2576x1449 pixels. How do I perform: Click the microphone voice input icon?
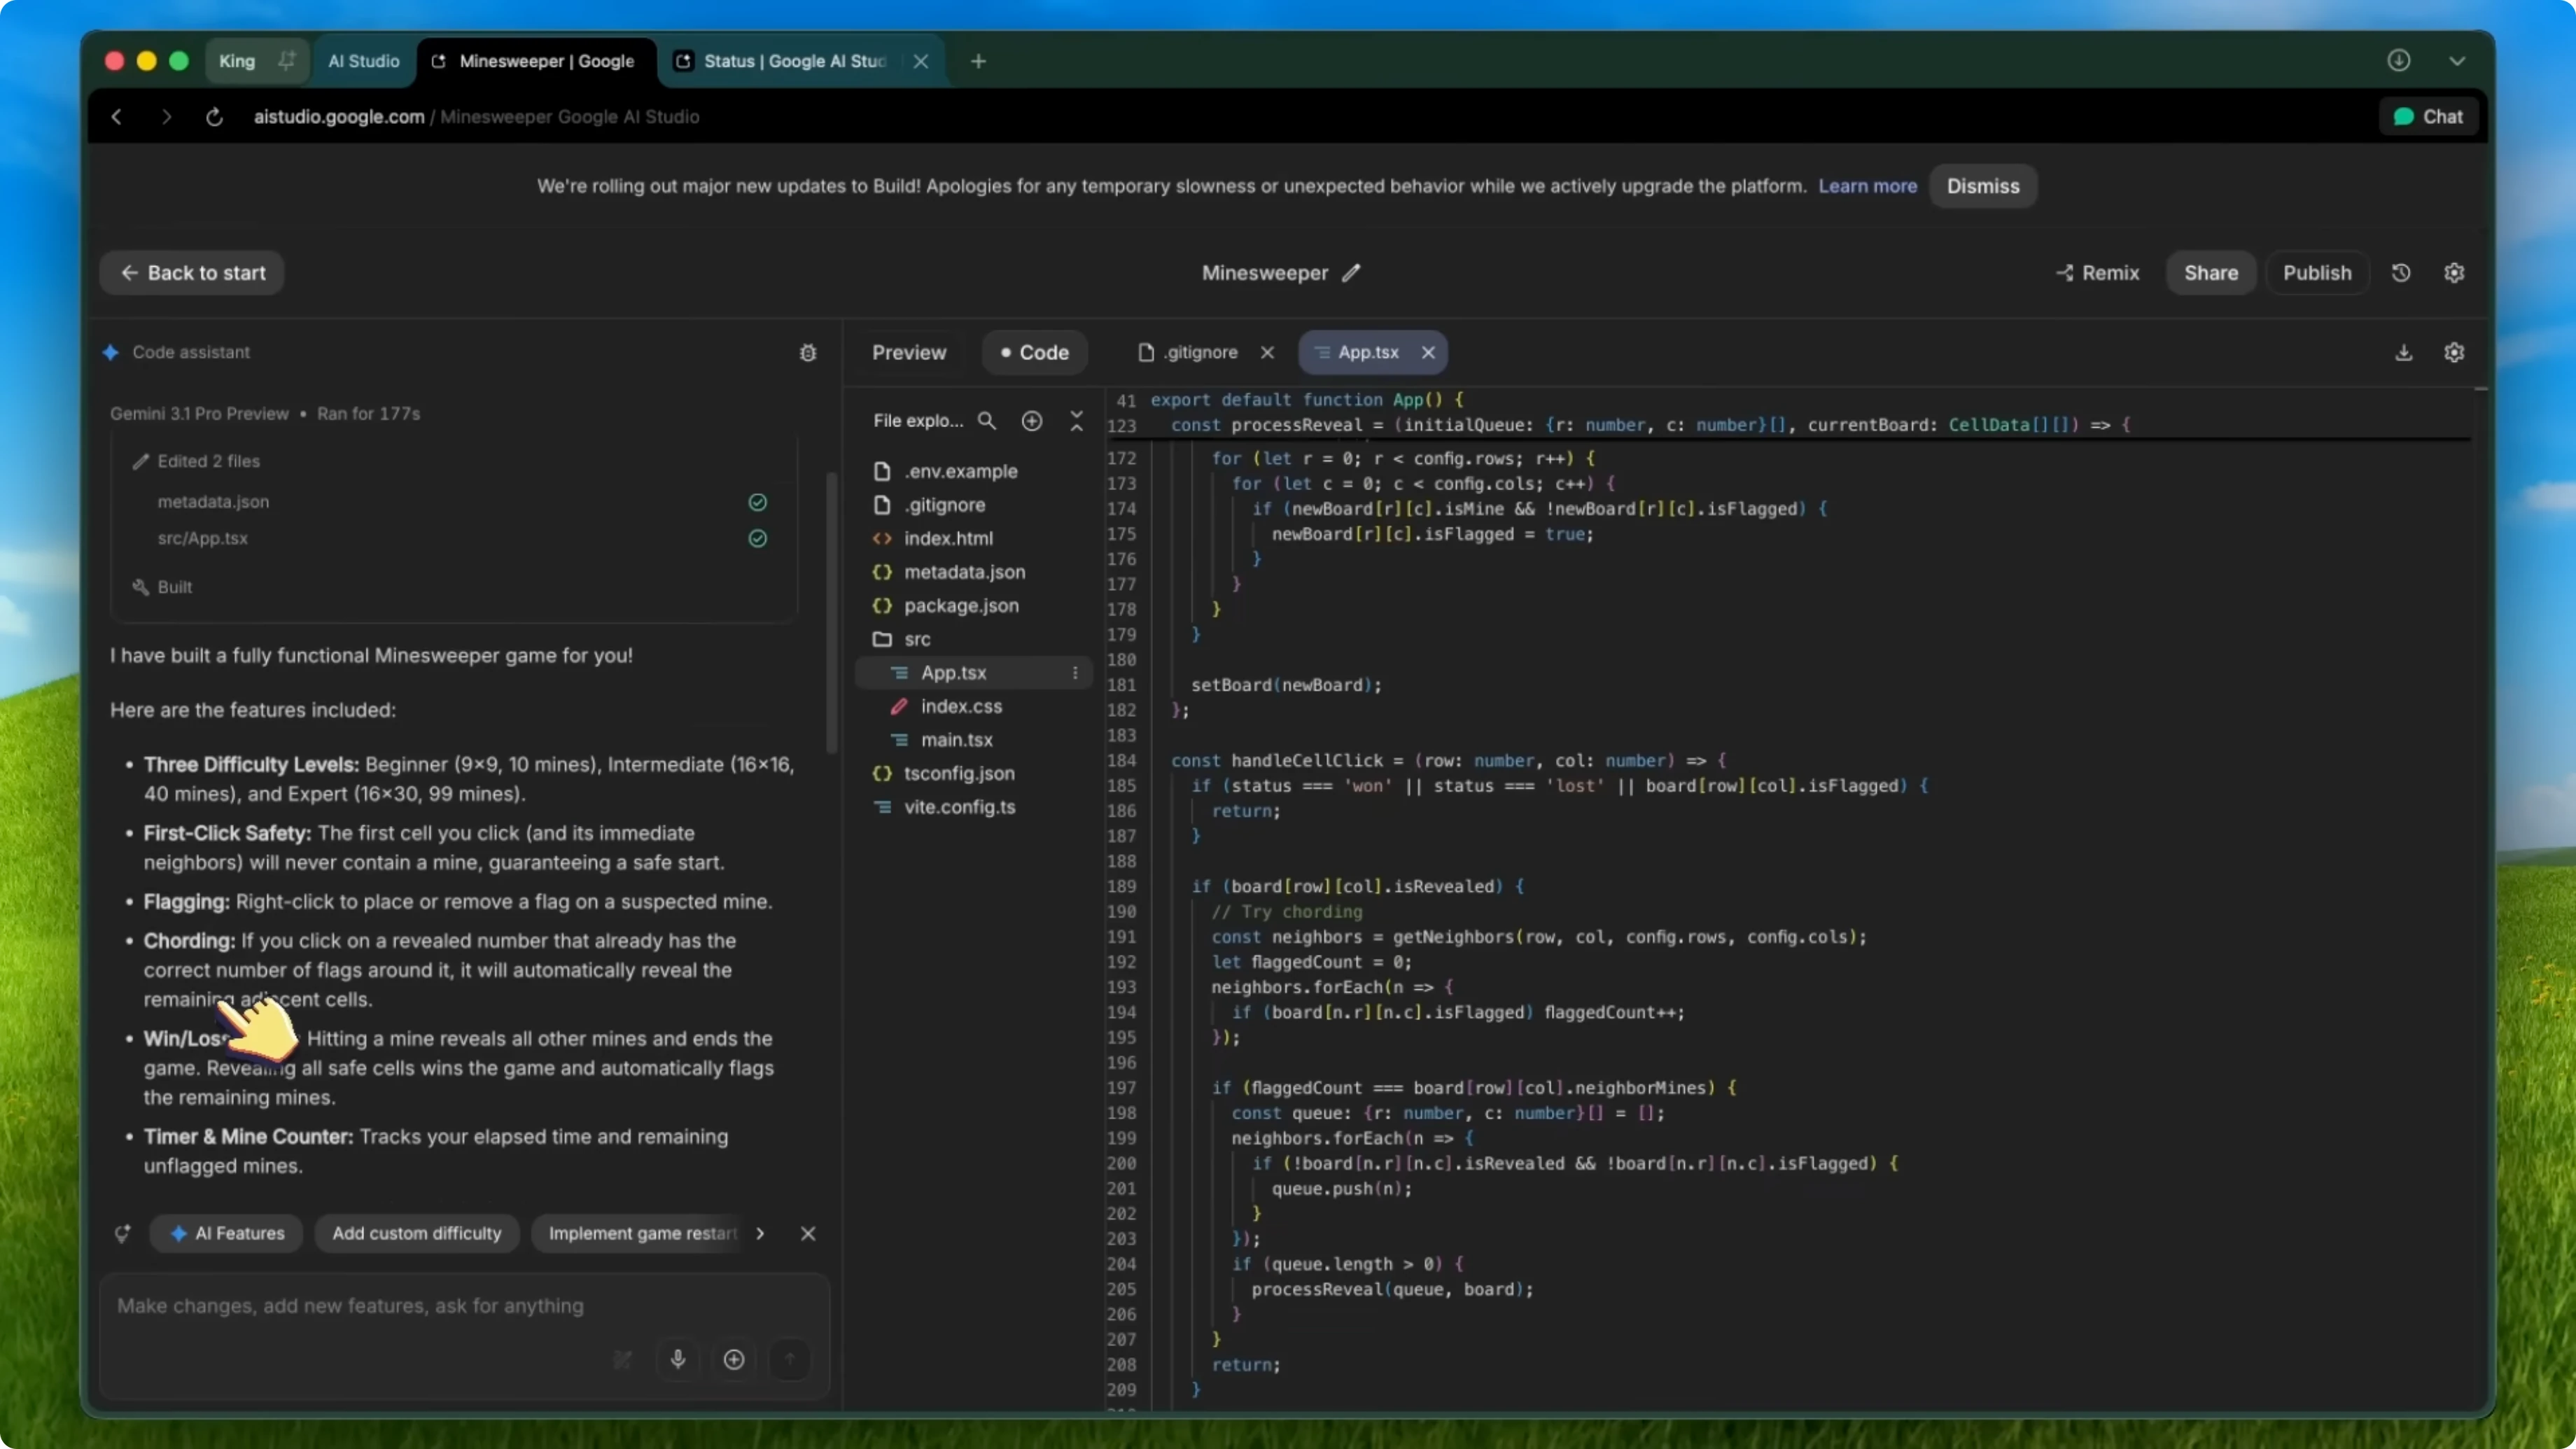[x=678, y=1360]
